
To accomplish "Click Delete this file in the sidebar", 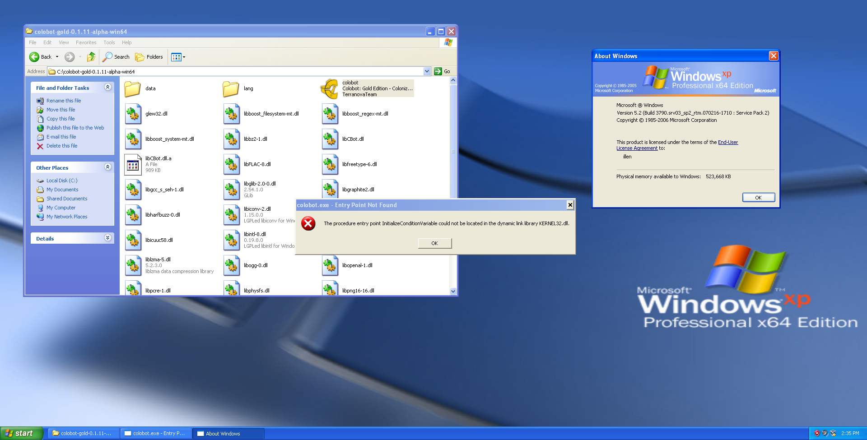I will click(x=61, y=145).
